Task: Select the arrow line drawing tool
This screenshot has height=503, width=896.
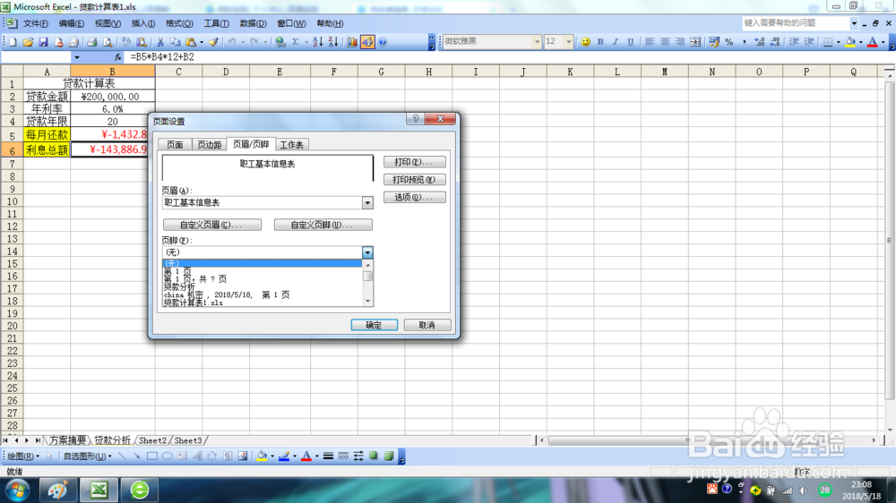Action: [136, 456]
